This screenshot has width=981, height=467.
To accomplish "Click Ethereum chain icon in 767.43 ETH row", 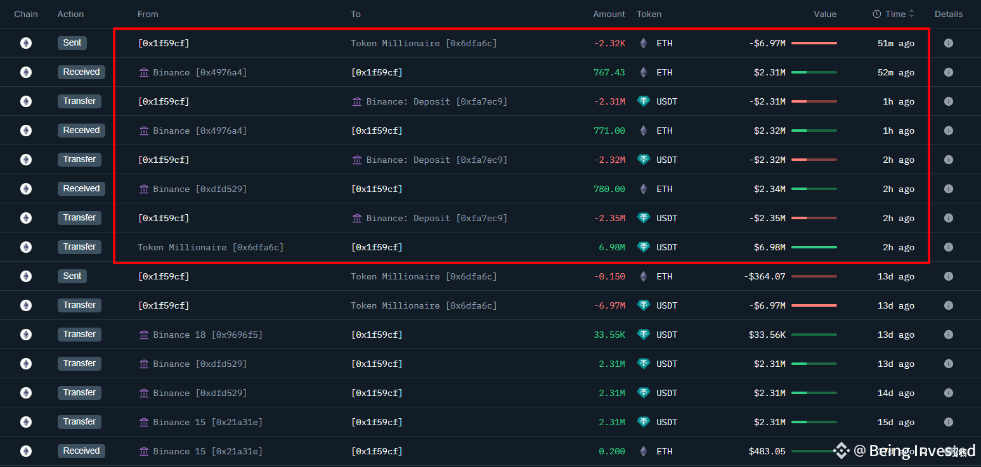I will [x=25, y=72].
